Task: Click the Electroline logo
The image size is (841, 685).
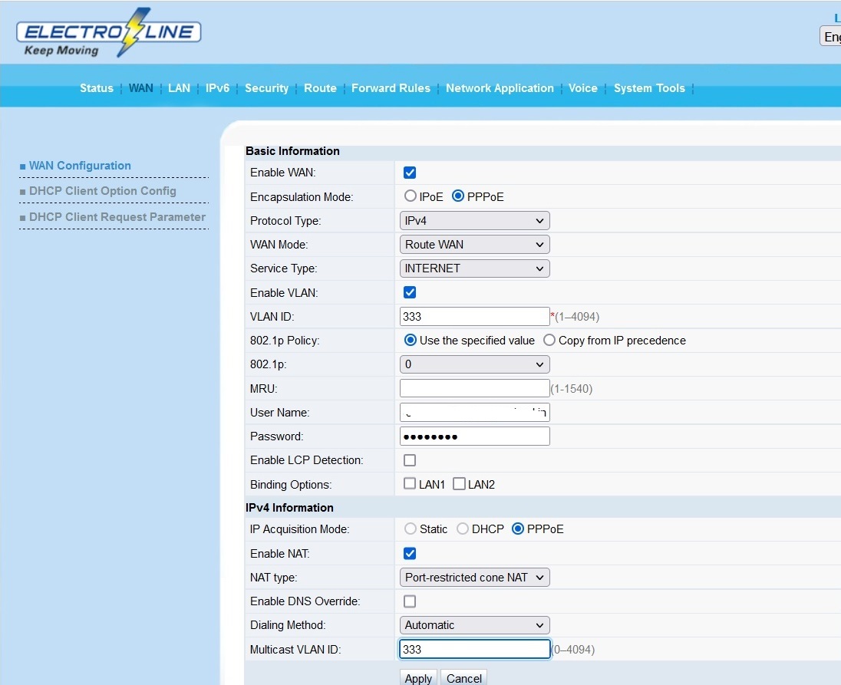Action: point(108,34)
